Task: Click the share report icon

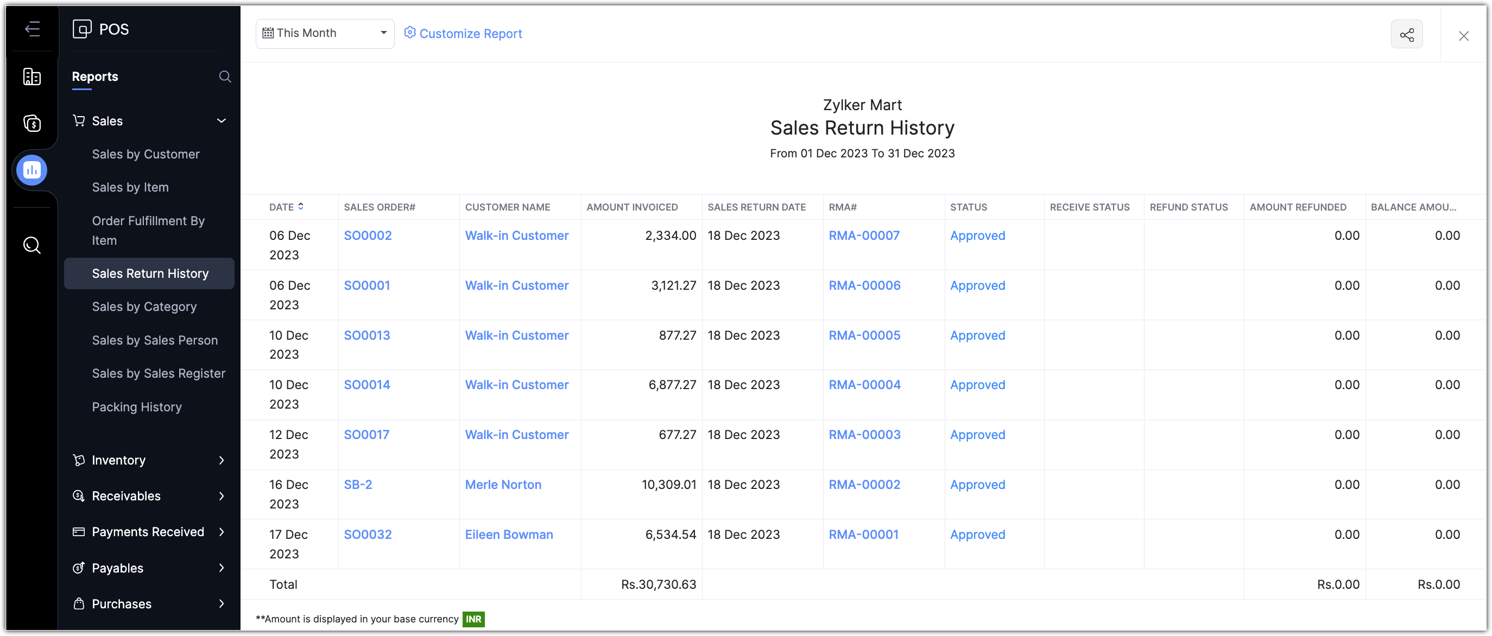Action: click(x=1406, y=35)
